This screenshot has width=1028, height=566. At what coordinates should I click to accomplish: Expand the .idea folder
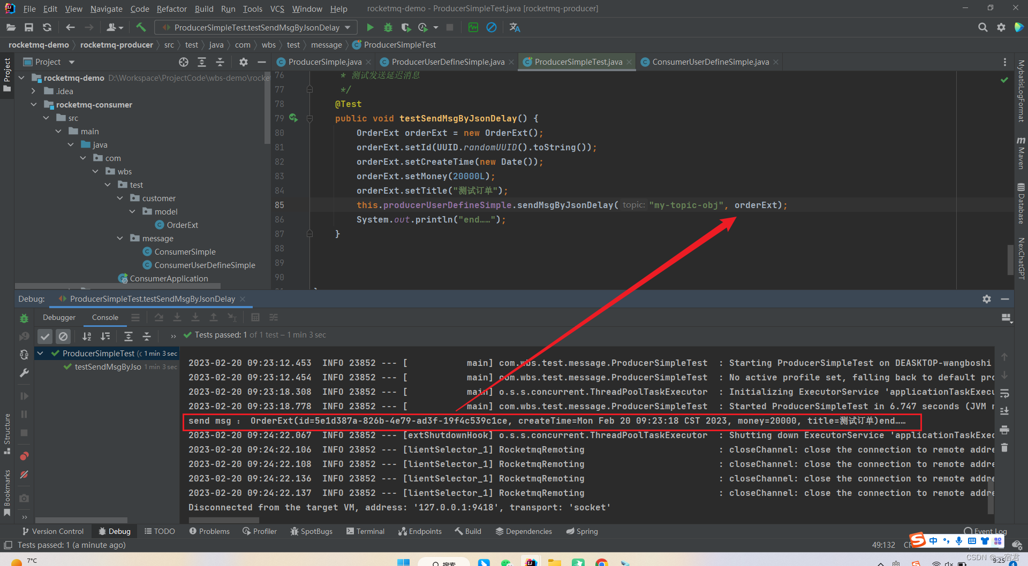pyautogui.click(x=34, y=91)
